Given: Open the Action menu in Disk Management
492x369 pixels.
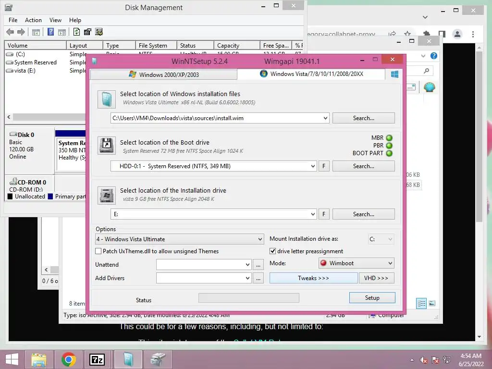Looking at the screenshot, I should tap(33, 20).
